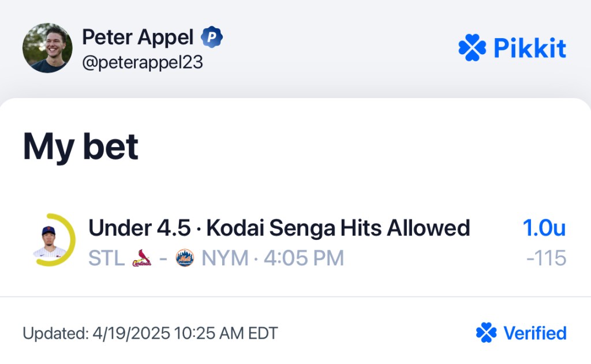Open the Pikkit clover logo icon

(472, 47)
